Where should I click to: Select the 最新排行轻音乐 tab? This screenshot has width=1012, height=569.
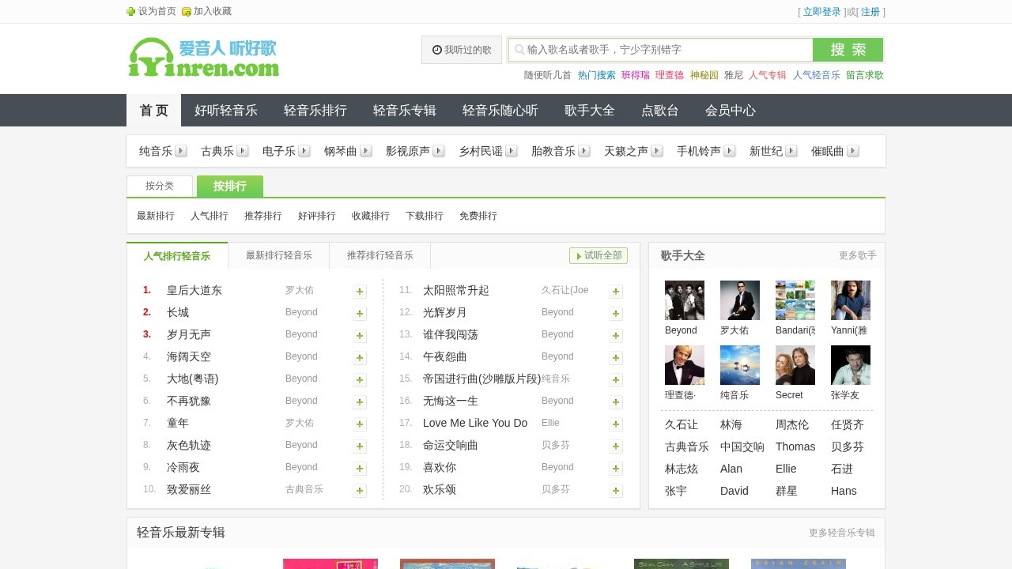coord(278,255)
